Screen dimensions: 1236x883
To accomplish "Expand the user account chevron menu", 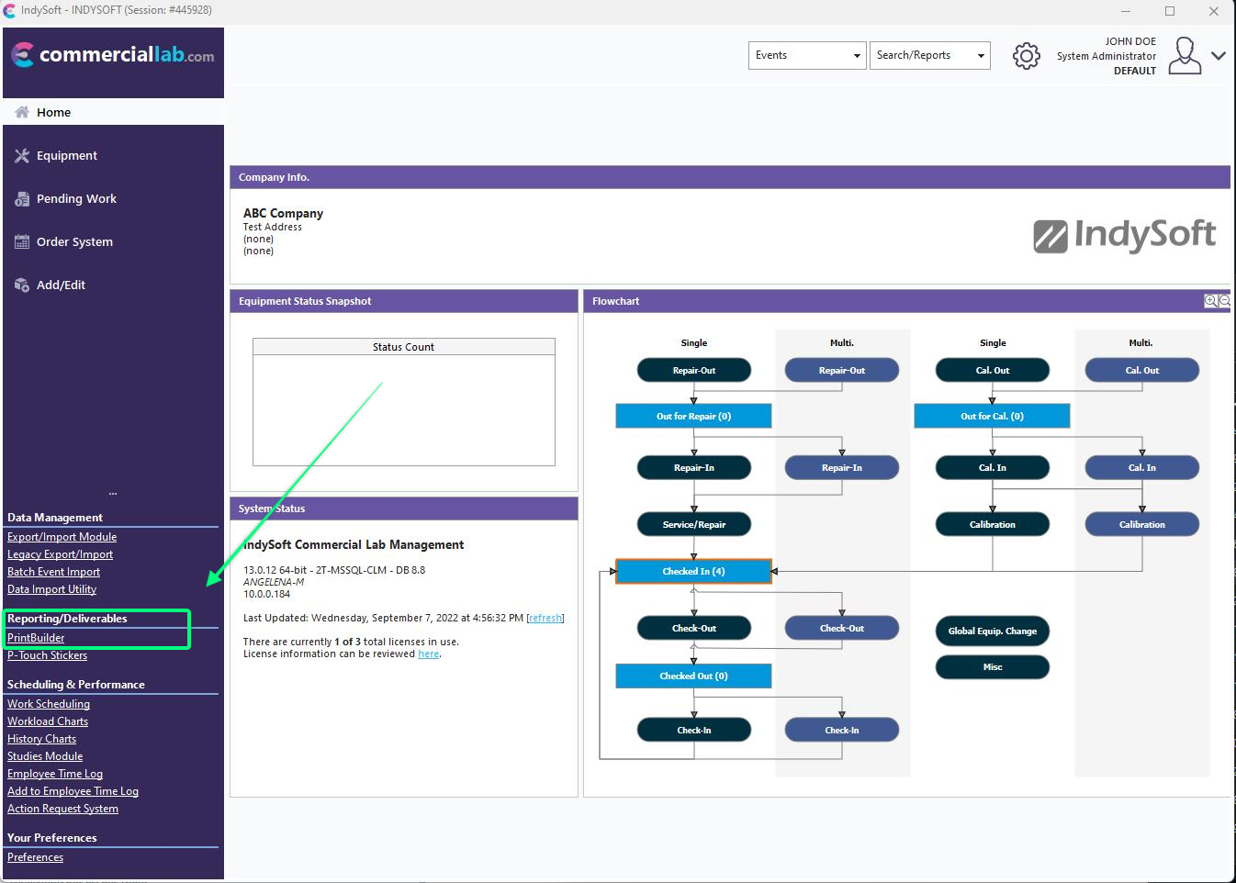I will tap(1219, 56).
